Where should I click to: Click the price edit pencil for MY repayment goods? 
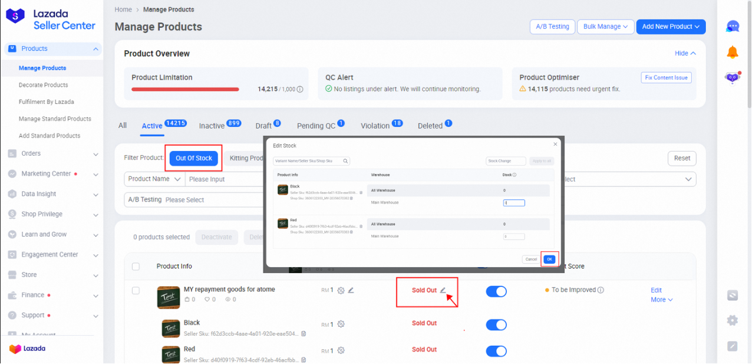pyautogui.click(x=351, y=290)
